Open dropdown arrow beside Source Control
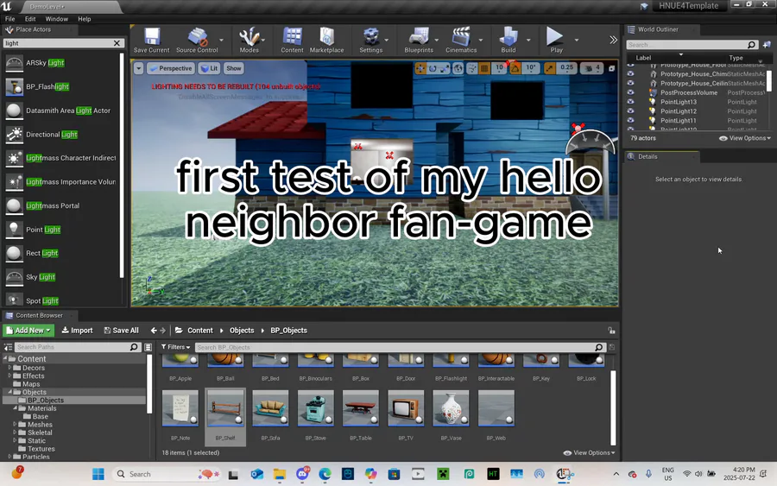This screenshot has height=486, width=777. [x=222, y=40]
